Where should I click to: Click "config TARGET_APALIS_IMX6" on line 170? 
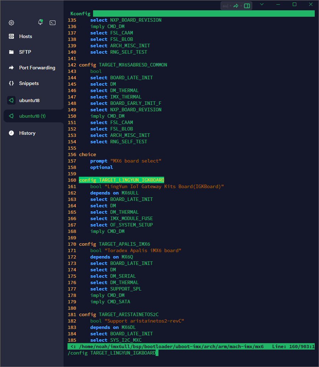coord(115,244)
